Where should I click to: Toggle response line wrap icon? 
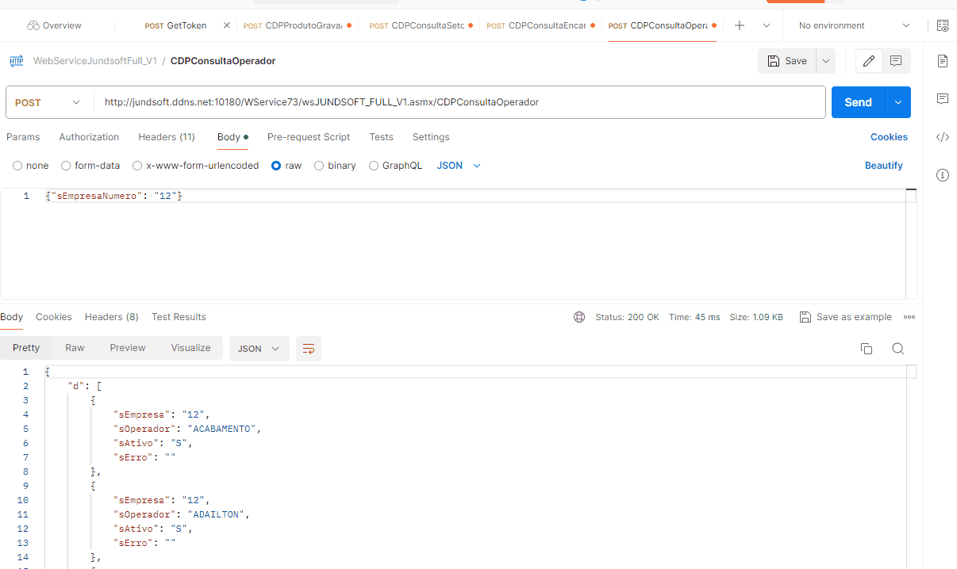309,349
